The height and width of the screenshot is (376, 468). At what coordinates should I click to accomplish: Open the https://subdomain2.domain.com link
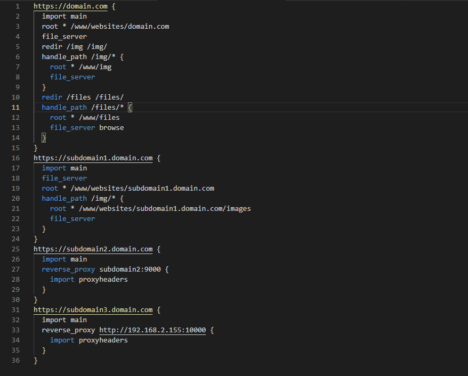click(93, 249)
